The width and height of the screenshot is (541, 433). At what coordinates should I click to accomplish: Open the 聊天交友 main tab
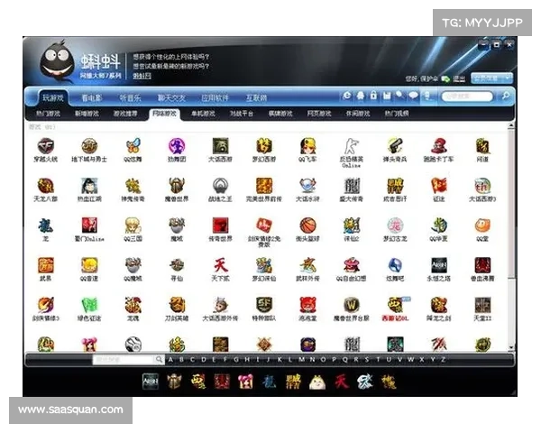click(x=171, y=98)
